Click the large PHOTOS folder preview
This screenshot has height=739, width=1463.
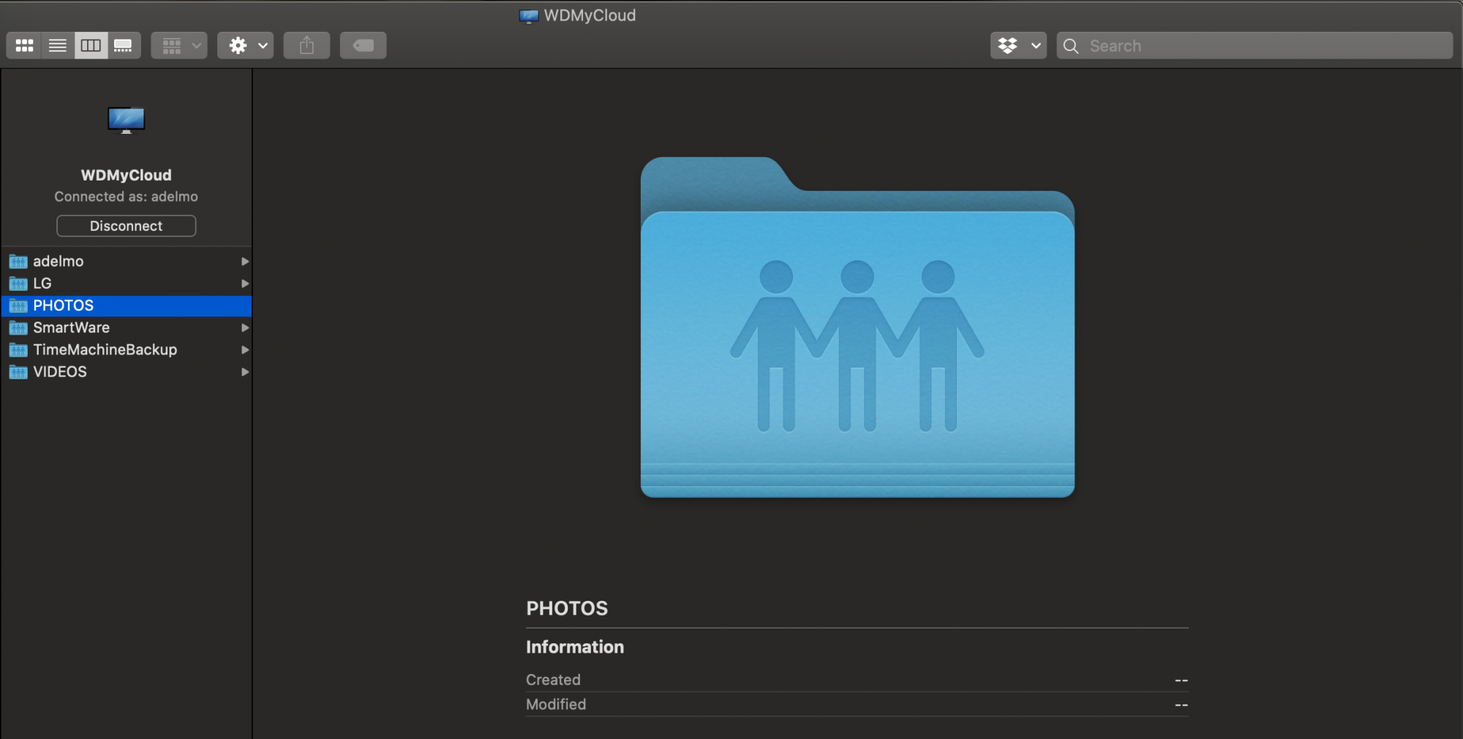coord(857,327)
